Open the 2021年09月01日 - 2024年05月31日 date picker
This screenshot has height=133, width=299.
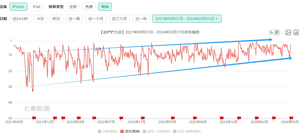tap(187, 19)
